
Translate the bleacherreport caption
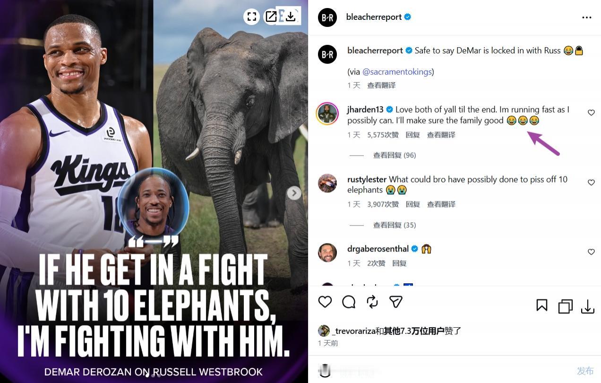point(381,86)
